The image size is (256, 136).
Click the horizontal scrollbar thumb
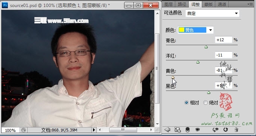(x=123, y=130)
